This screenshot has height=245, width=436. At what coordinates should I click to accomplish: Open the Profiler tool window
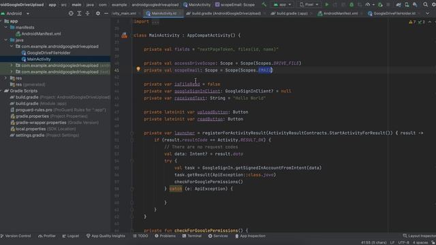coord(47,236)
